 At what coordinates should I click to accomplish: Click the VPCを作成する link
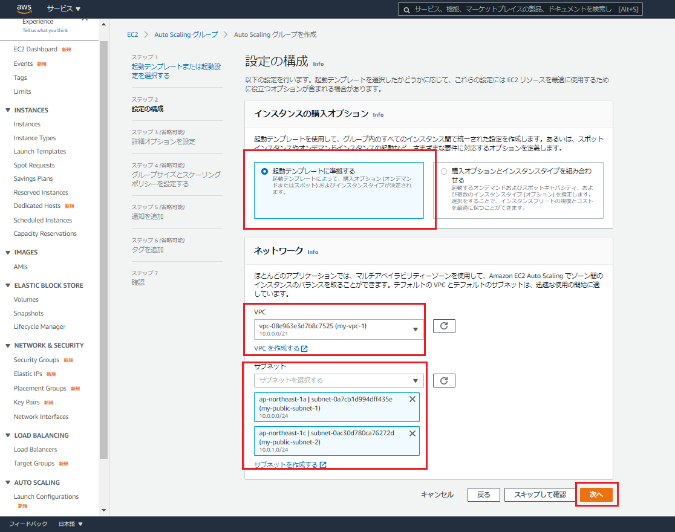[277, 349]
